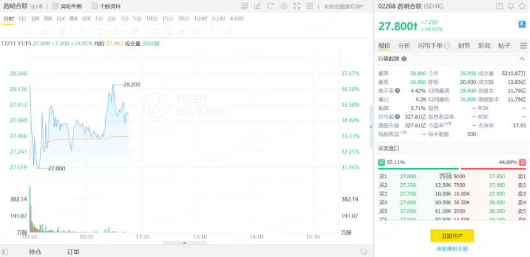Click the blue lightning quick trade icon
The width and height of the screenshot is (530, 257).
522,24
